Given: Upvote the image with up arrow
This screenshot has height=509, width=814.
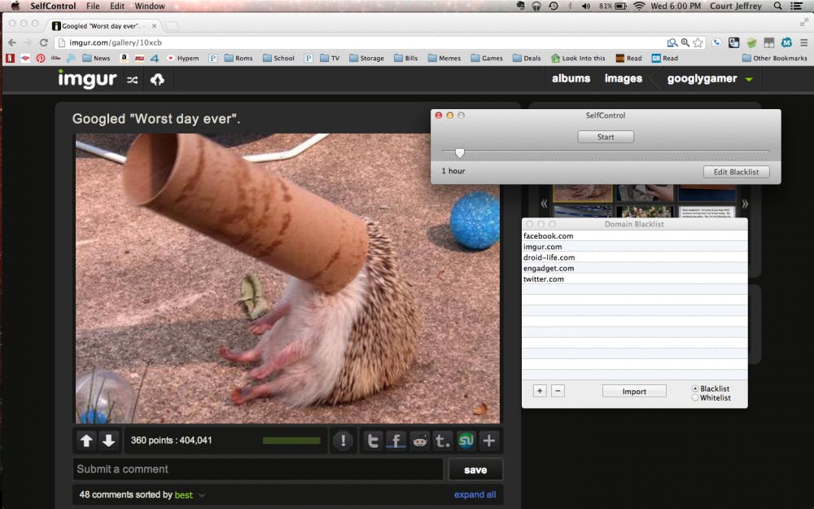Looking at the screenshot, I should pos(86,441).
